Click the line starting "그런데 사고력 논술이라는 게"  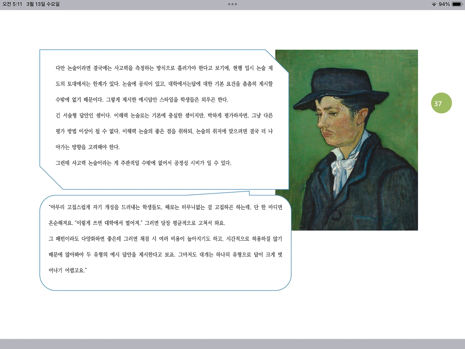[143, 163]
